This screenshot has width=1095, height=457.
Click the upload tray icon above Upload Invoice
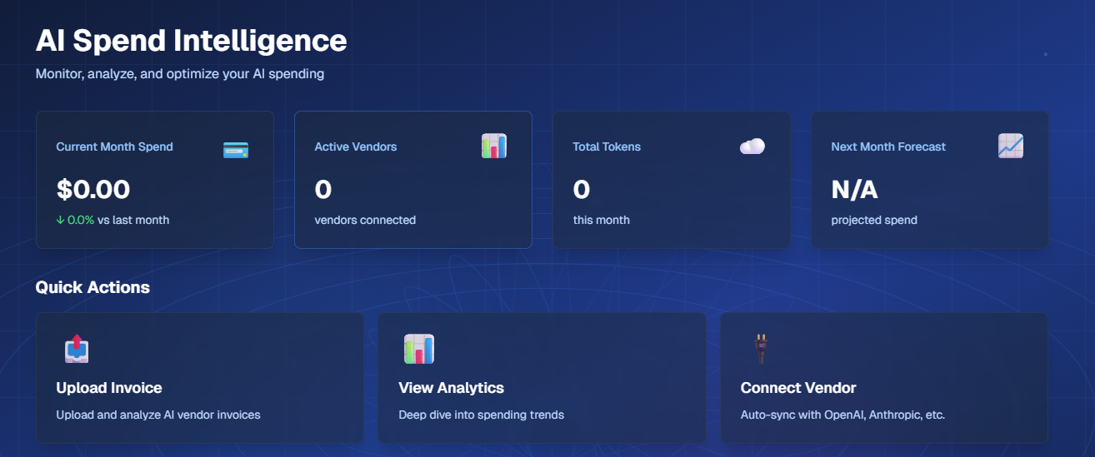pos(76,349)
